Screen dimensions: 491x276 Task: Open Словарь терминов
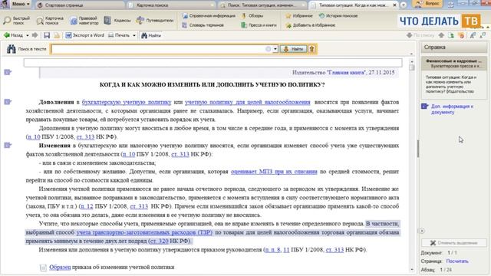coord(203,25)
